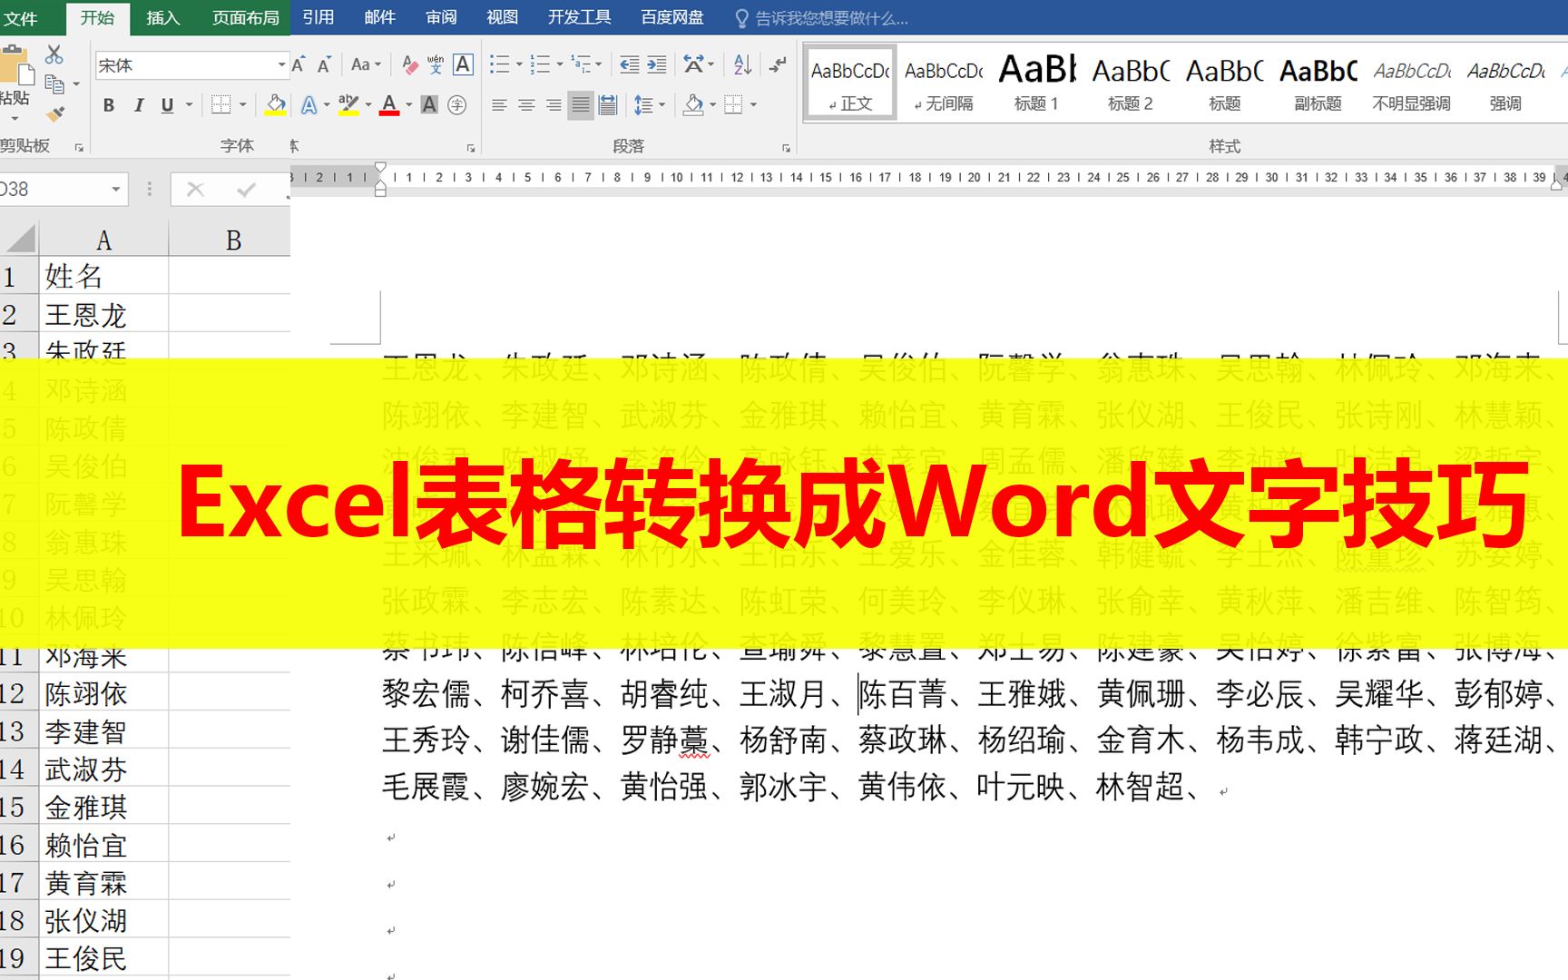1568x980 pixels.
Task: Click the paragraph Shading bucket icon
Action: click(x=694, y=105)
